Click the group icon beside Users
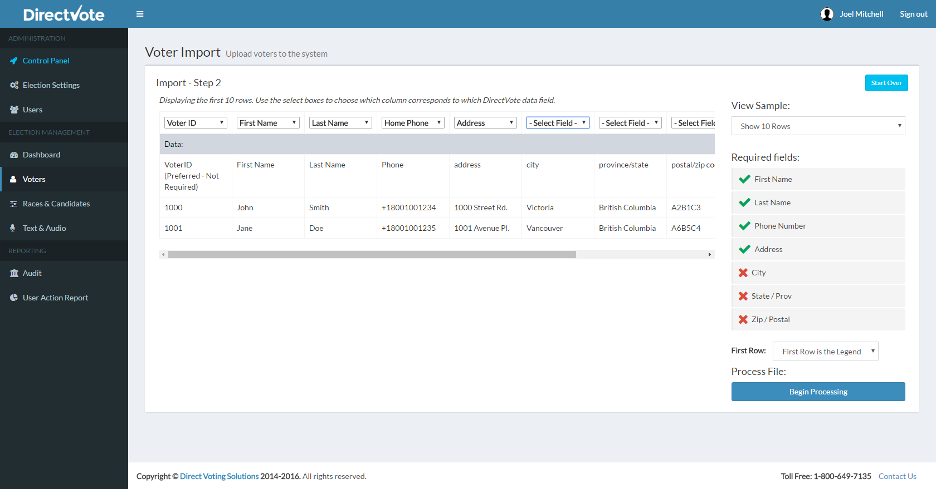The height and width of the screenshot is (489, 936). 14,110
